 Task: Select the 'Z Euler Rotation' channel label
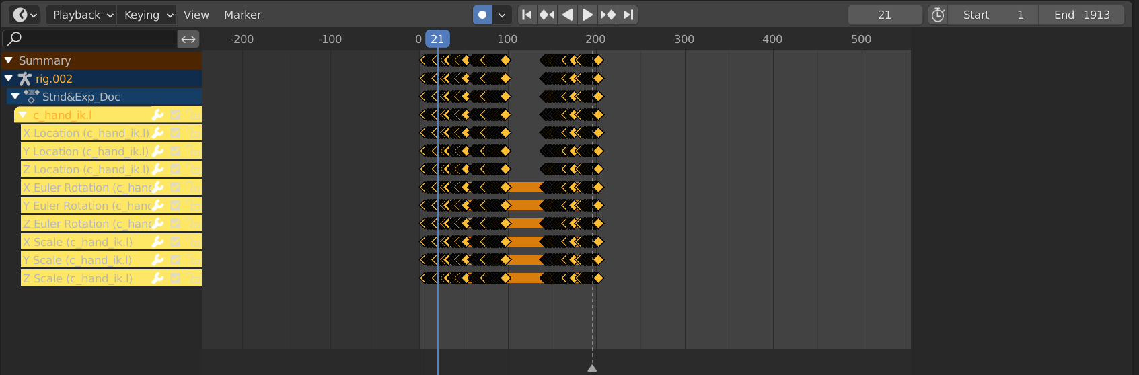pos(87,224)
